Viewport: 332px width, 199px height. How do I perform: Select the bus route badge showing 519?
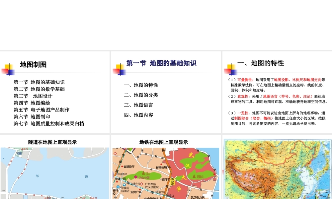coord(172,179)
